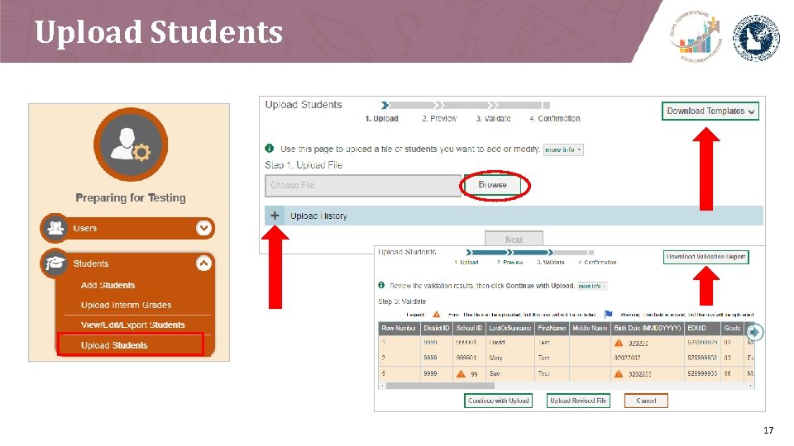The image size is (794, 446).
Task: Click the blue arrow icon beside table header
Action: [x=754, y=332]
